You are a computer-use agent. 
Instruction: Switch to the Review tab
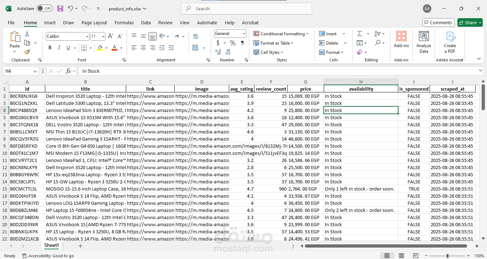pos(165,22)
